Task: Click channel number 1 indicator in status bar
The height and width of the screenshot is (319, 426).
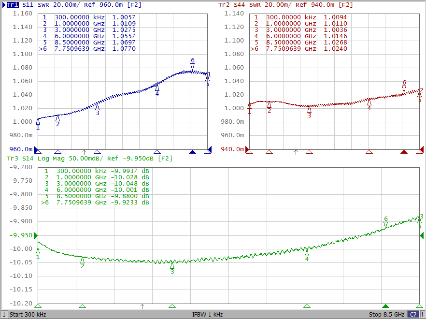Action: pyautogui.click(x=4, y=314)
